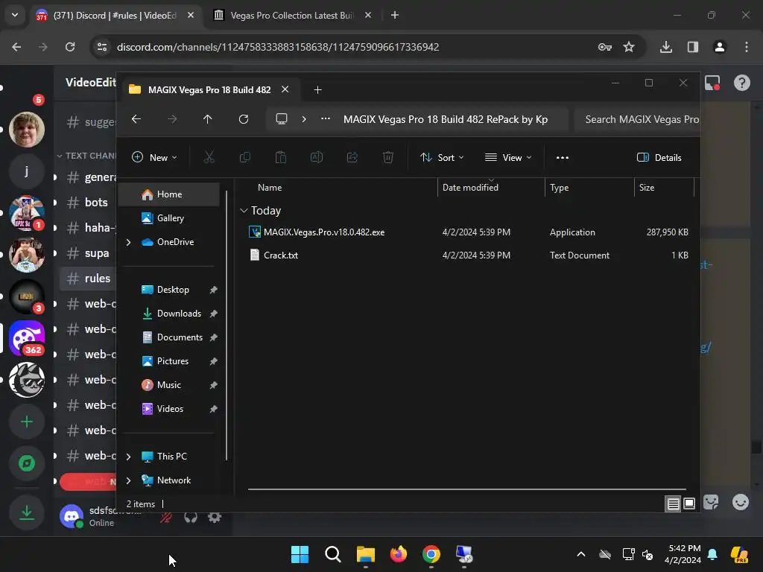Viewport: 763px width, 572px height.
Task: Click Download Apps icon in Discord sidebar
Action: click(x=27, y=512)
